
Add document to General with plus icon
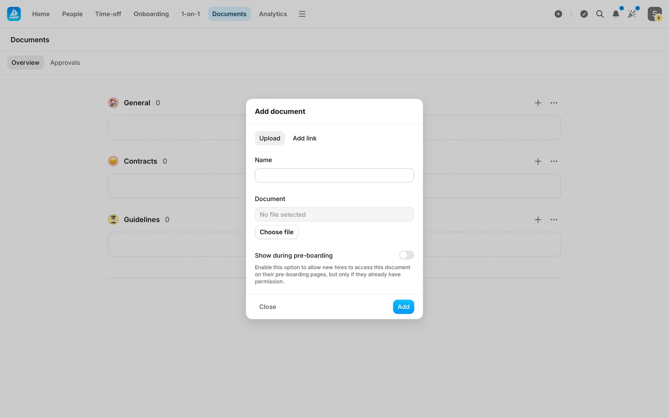coord(538,103)
